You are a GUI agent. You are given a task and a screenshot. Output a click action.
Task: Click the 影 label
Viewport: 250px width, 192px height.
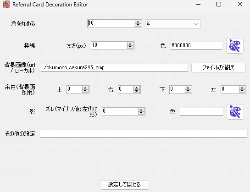click(33, 112)
